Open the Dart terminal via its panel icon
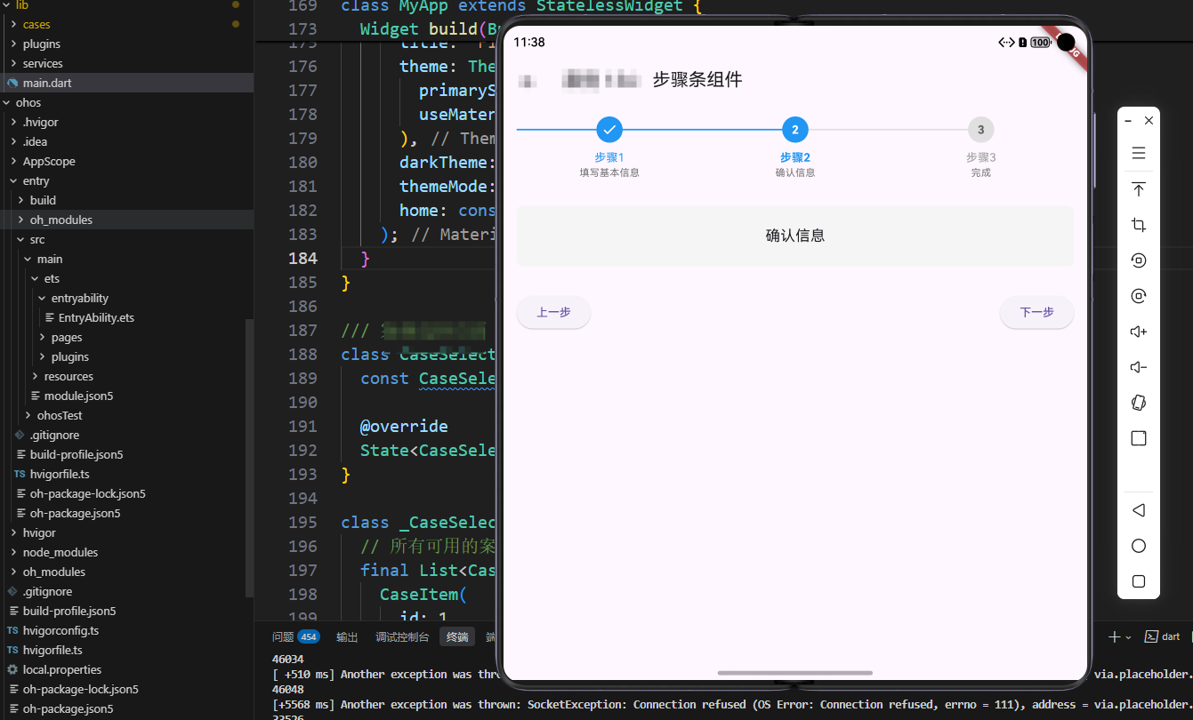 click(x=1153, y=636)
